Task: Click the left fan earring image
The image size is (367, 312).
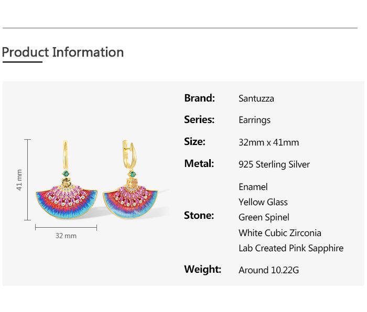Action: pyautogui.click(x=66, y=194)
